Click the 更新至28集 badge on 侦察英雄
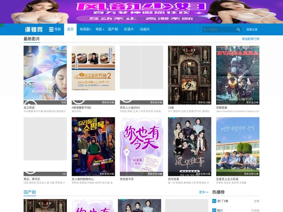This screenshot has height=212, width=283. pos(252,102)
